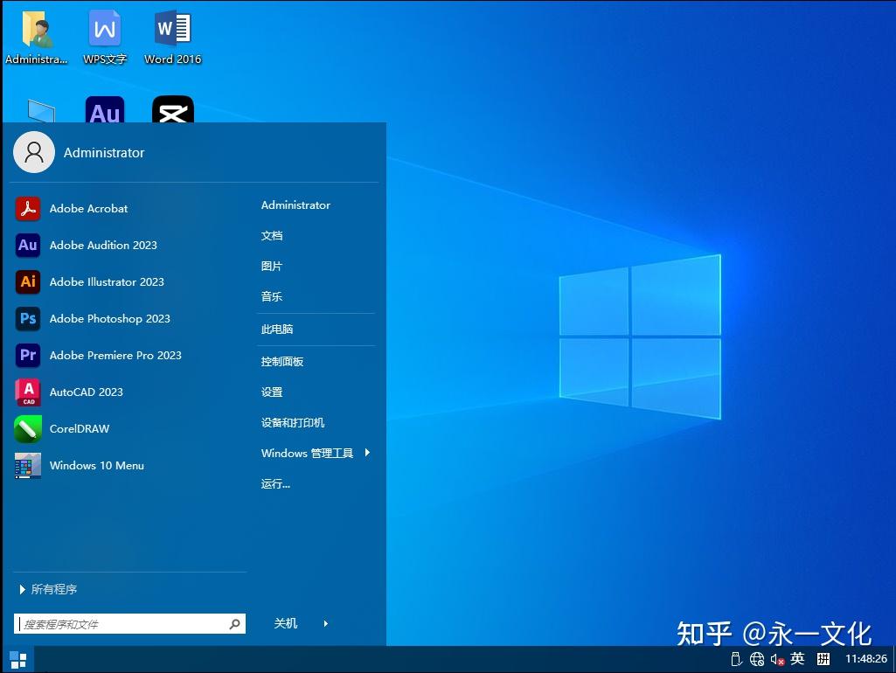The image size is (896, 673).
Task: Launch WPS文字 from the desktop
Action: (x=105, y=37)
